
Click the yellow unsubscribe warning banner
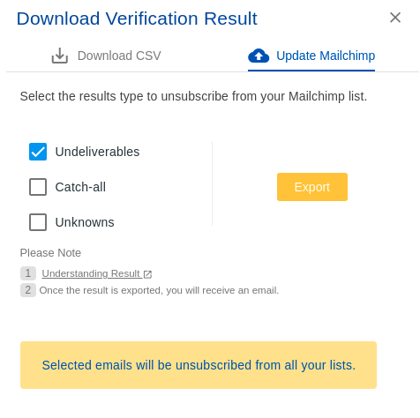[x=199, y=365]
